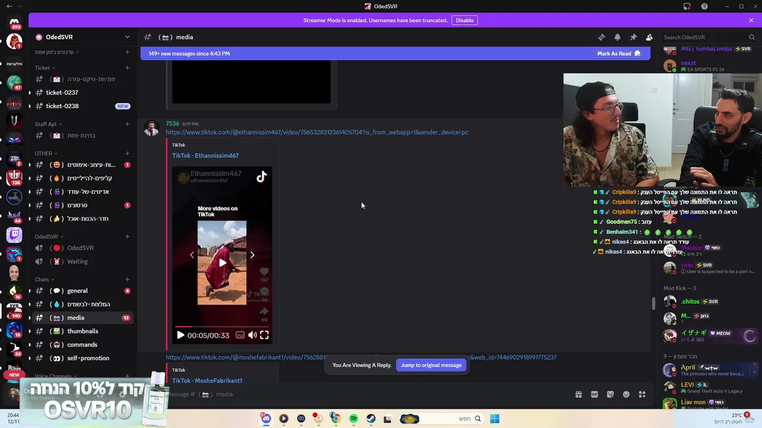Open the GIF picker

point(594,394)
